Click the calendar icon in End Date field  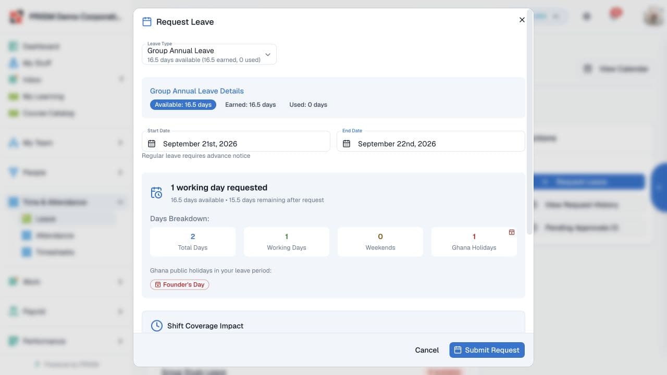pos(347,144)
